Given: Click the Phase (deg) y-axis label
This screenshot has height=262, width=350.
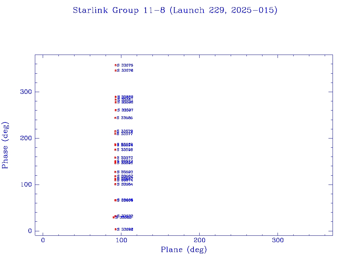Looking at the screenshot, I should 5,145.
